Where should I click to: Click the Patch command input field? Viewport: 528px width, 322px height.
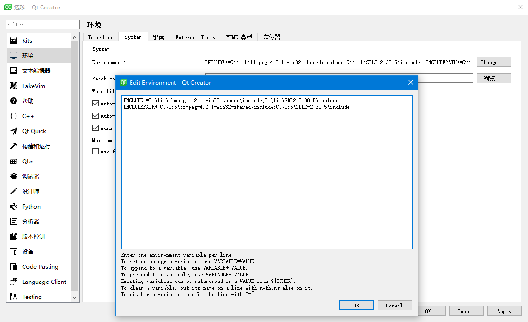point(445,78)
